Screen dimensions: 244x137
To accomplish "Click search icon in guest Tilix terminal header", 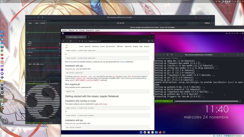I will 225,55.
